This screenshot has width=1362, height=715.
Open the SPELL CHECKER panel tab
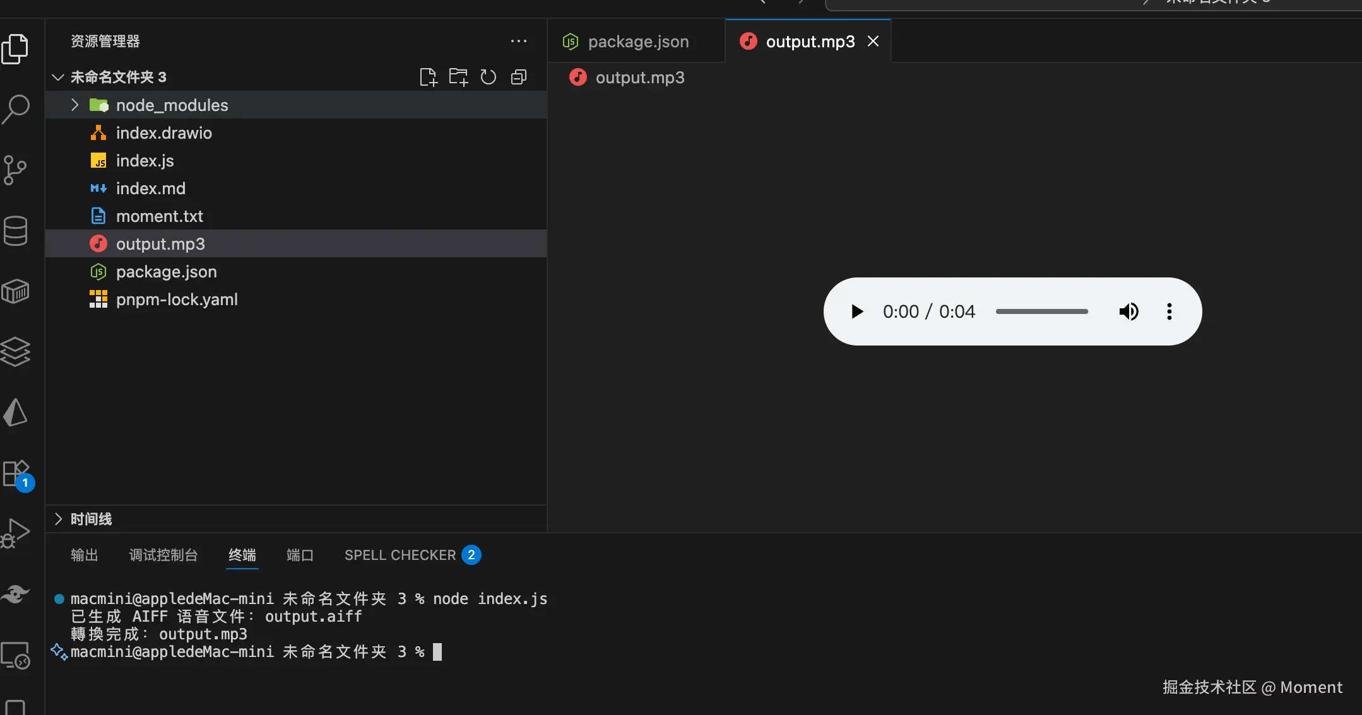(400, 555)
